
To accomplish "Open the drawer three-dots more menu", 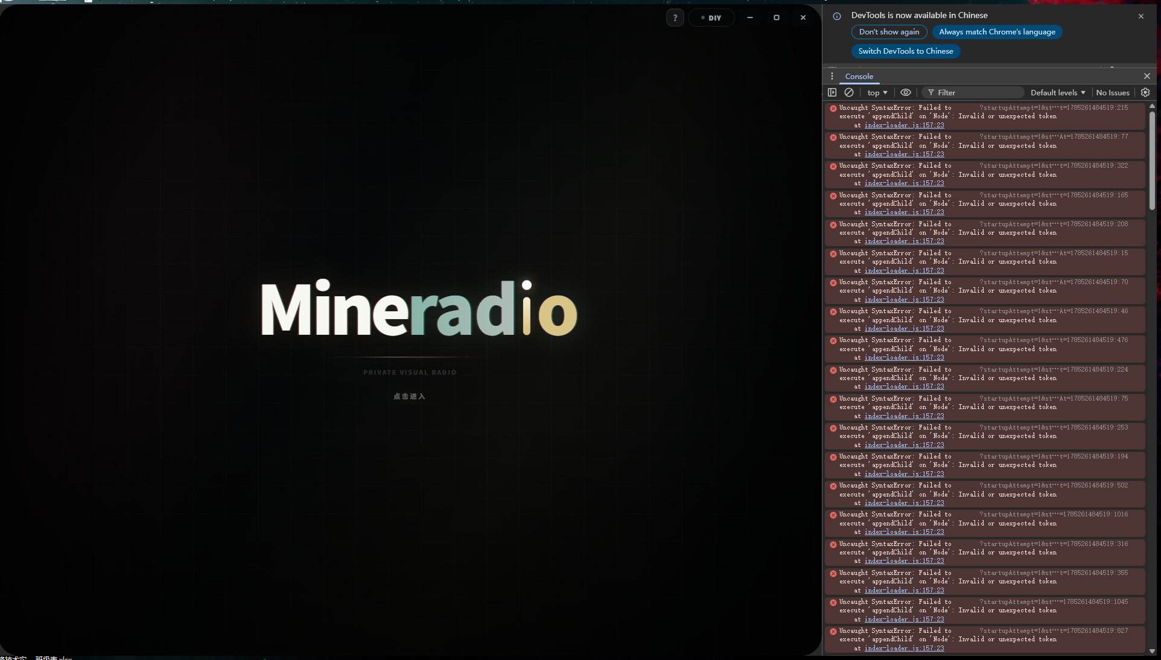I will pyautogui.click(x=832, y=76).
